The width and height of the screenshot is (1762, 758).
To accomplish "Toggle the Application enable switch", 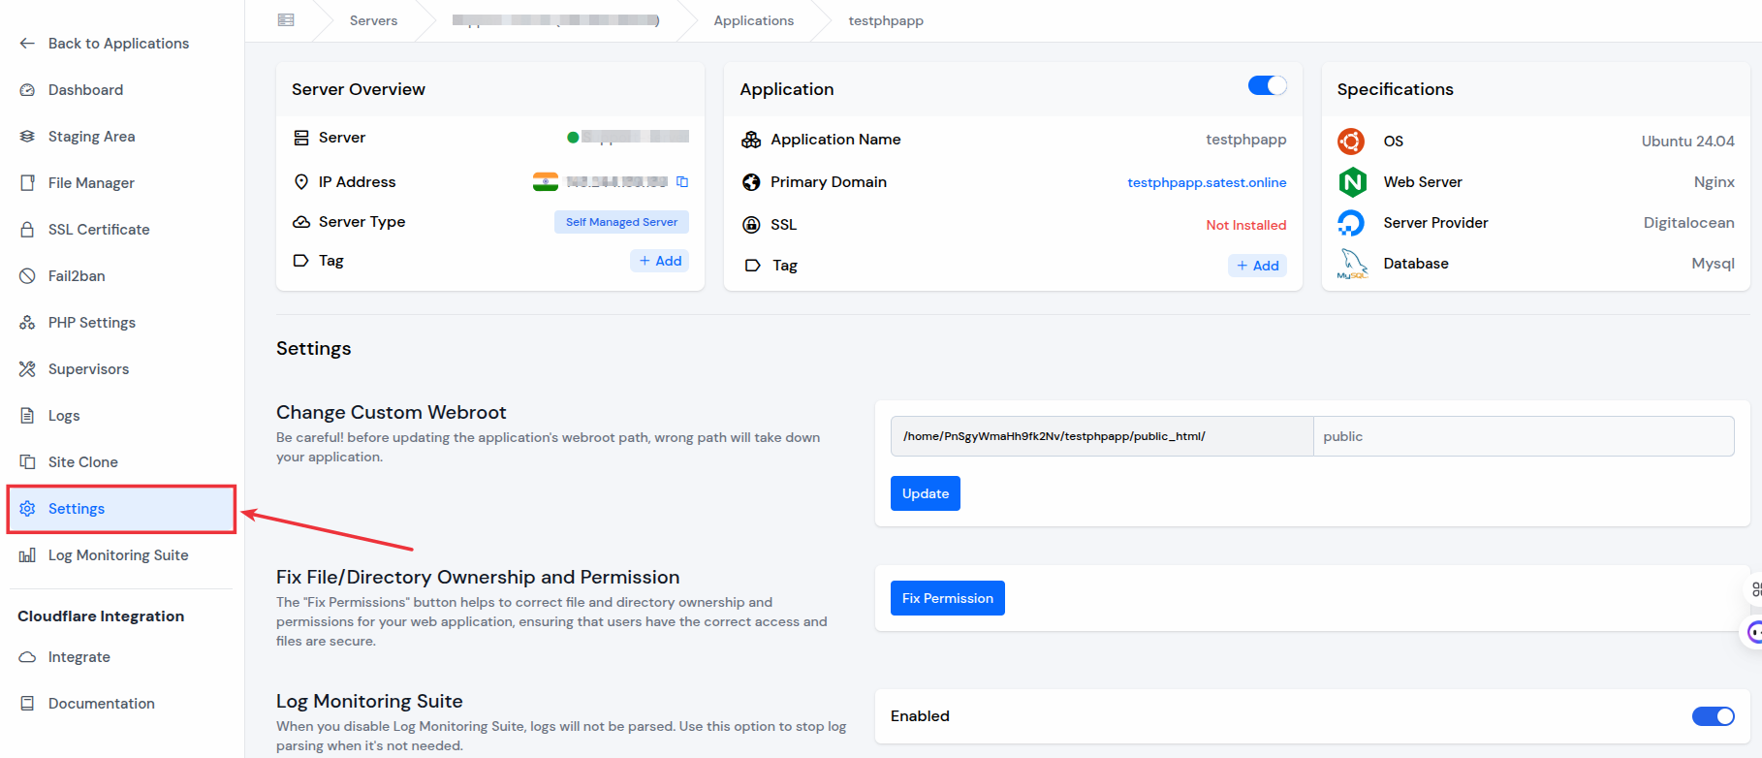I will click(x=1267, y=85).
